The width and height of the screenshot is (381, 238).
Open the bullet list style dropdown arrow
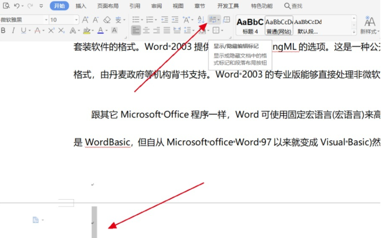142,20
